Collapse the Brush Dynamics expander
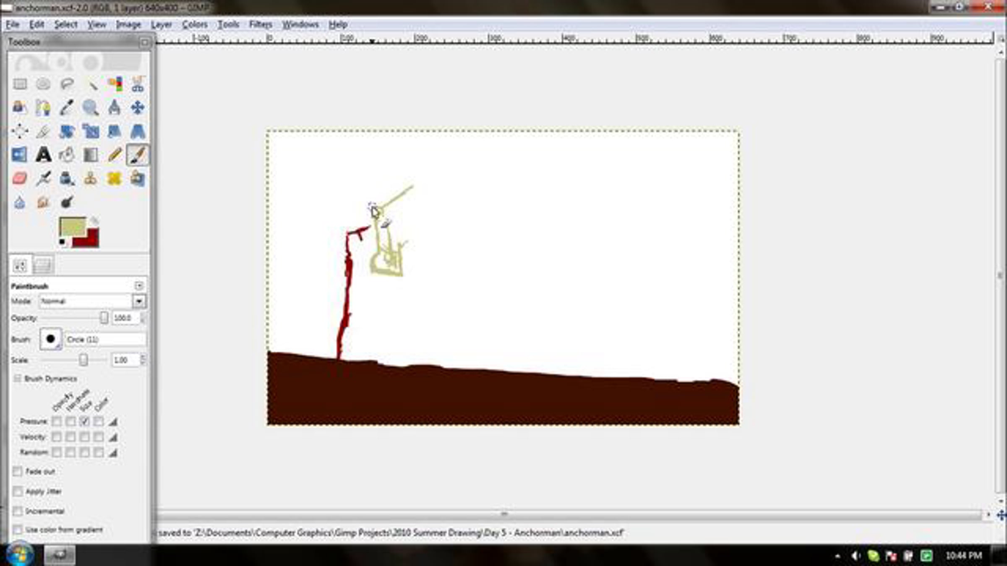 pos(18,379)
